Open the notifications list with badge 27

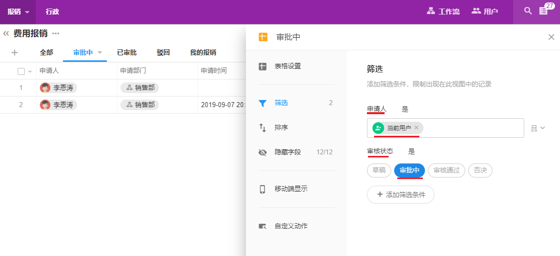pyautogui.click(x=544, y=11)
